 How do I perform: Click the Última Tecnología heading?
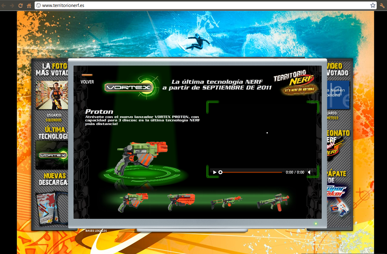53,133
